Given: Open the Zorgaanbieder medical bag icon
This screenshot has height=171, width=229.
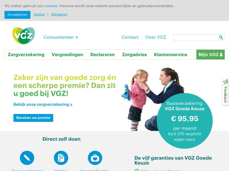Looking at the screenshot, I should pyautogui.click(x=95, y=158).
